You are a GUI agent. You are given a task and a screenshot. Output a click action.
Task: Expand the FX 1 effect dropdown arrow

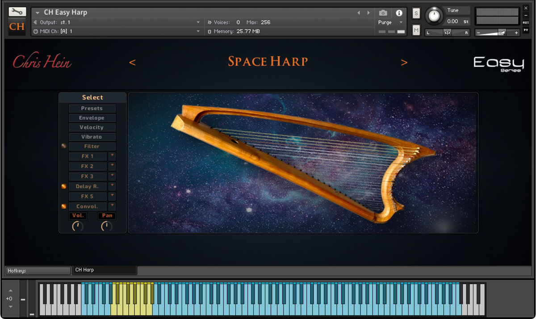pos(112,156)
